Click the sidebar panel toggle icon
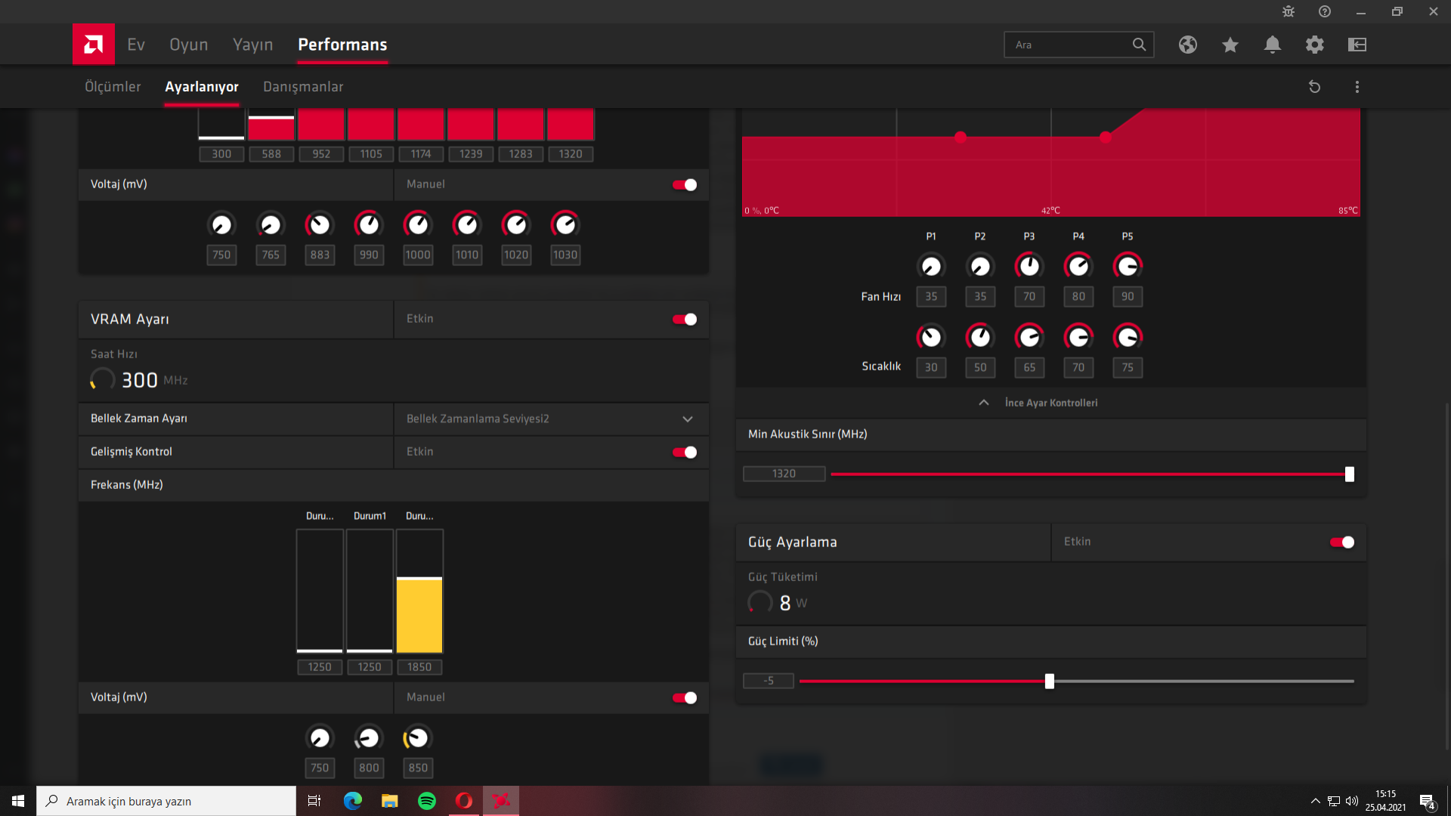Image resolution: width=1451 pixels, height=816 pixels. tap(1357, 45)
